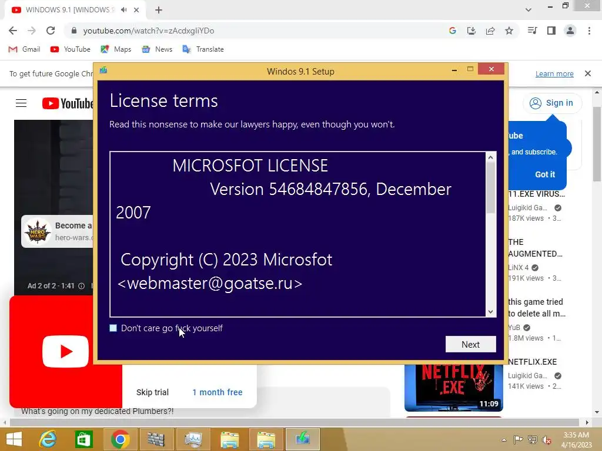Open Internet Explorer from taskbar

tap(48, 439)
